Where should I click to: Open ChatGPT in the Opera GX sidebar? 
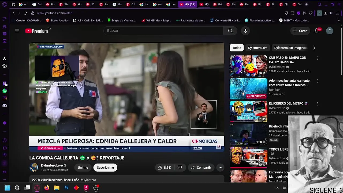pyautogui.click(x=5, y=66)
